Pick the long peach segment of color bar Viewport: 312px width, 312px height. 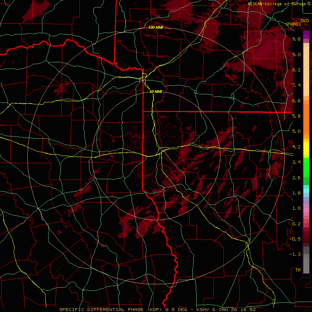pos(306,71)
